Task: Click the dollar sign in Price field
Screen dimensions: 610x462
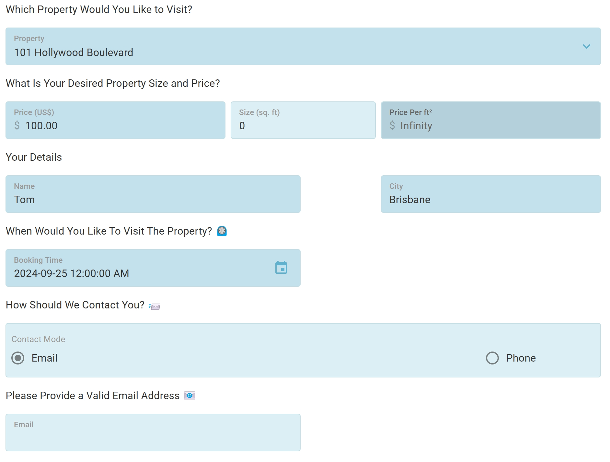Action: coord(17,125)
